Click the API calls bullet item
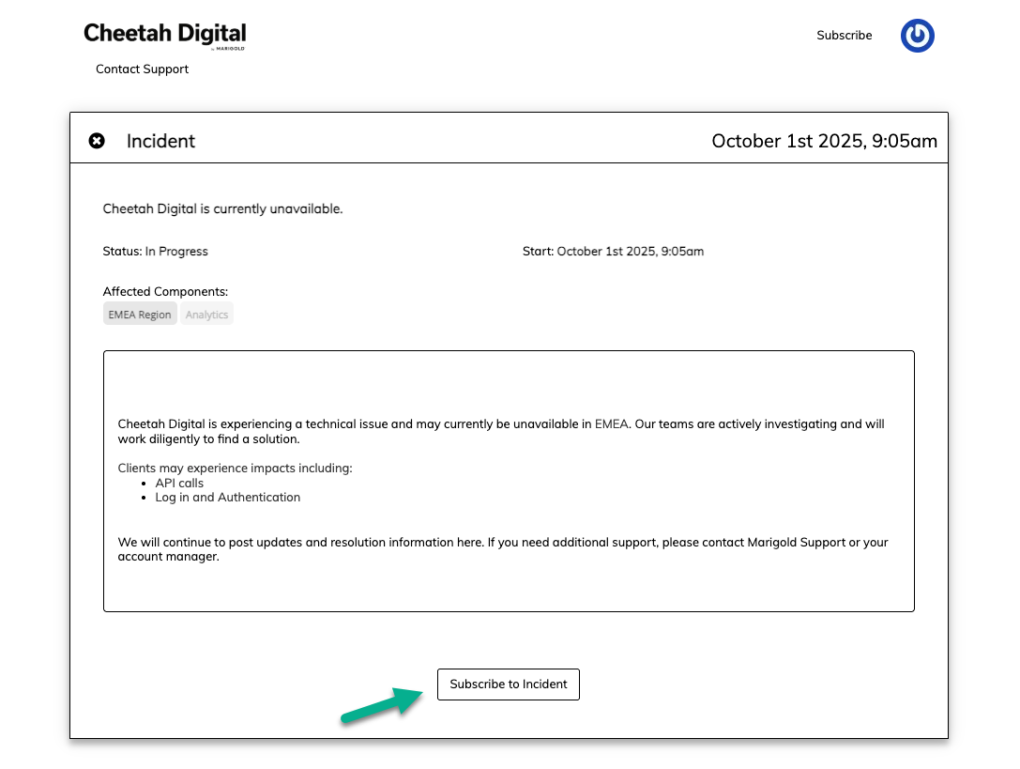Viewport: 1020px width, 769px height. (x=179, y=484)
